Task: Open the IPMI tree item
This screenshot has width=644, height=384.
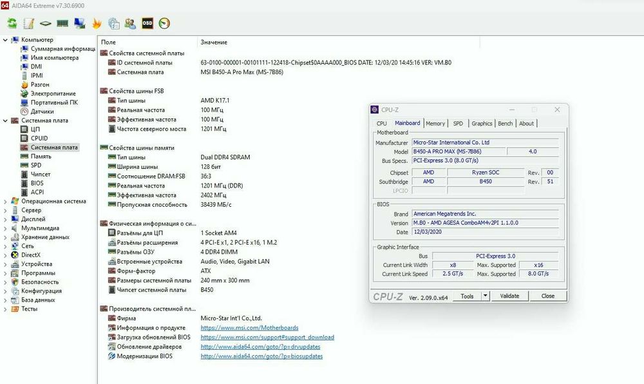Action: [x=37, y=75]
